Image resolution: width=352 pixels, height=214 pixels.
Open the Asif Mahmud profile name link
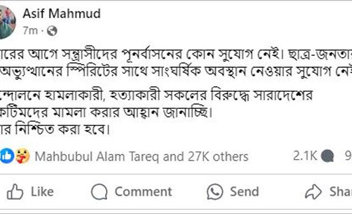click(62, 14)
